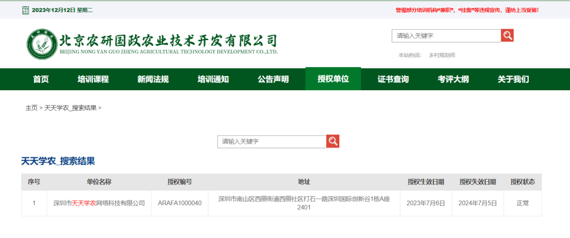Open 关于我们 navigation item
This screenshot has width=570, height=238.
[514, 79]
